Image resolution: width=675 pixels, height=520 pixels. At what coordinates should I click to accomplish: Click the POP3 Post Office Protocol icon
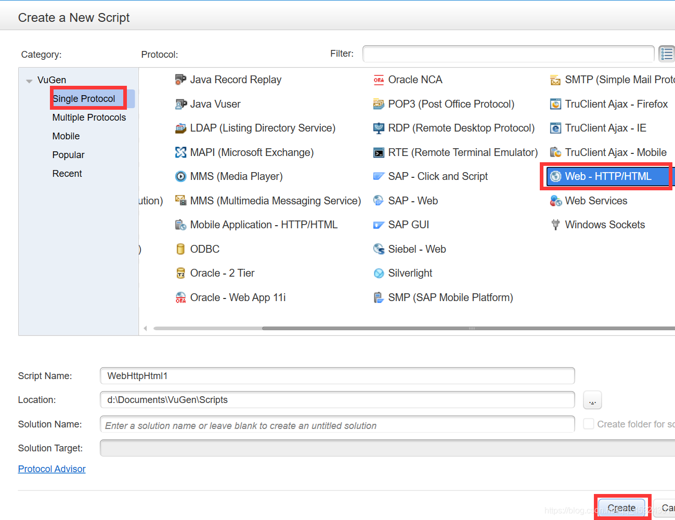379,104
